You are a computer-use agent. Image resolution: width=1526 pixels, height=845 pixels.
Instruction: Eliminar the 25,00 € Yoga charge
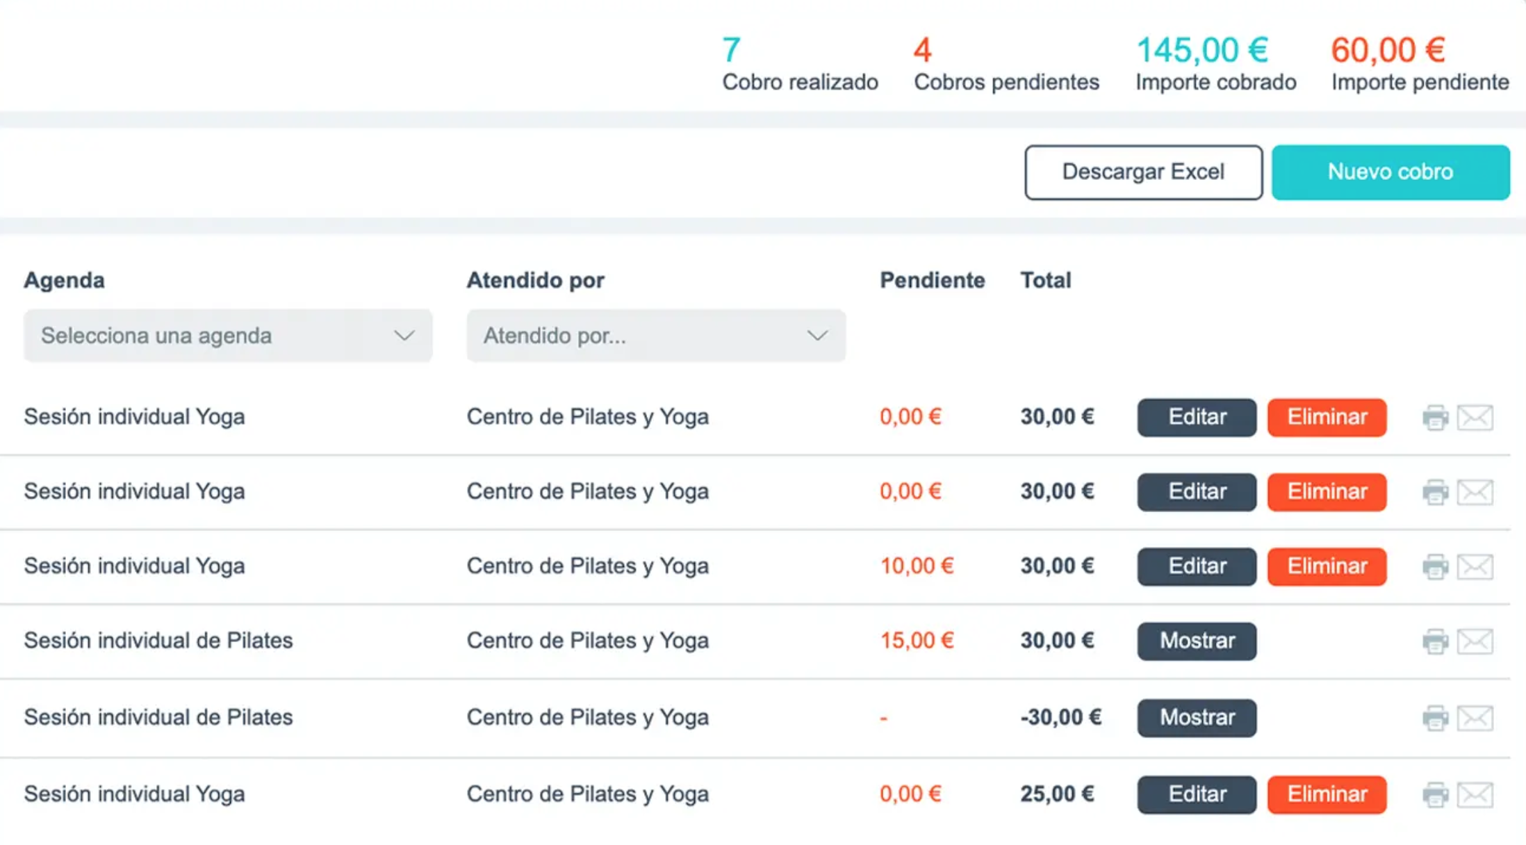point(1327,794)
